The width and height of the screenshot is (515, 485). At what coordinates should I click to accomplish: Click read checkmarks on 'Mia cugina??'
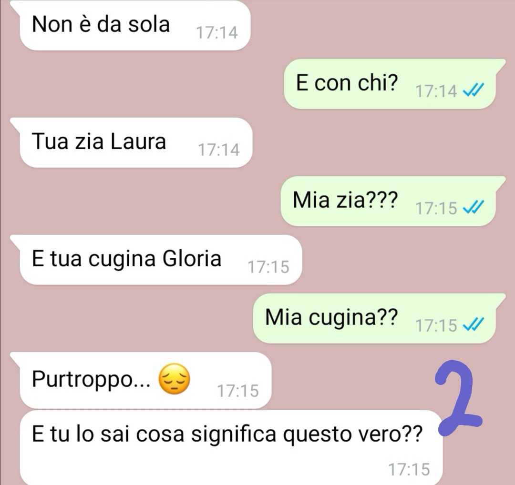474,324
